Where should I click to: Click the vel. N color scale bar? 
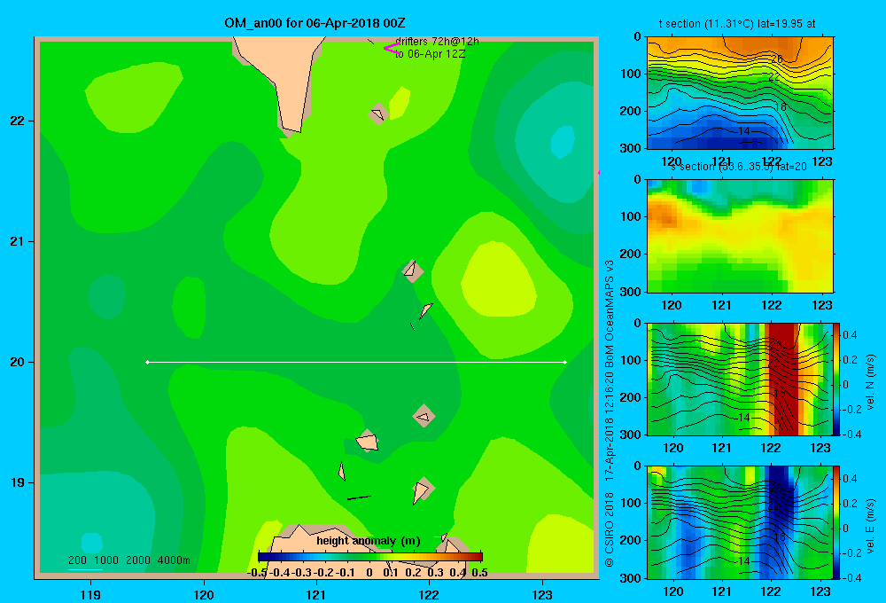(836, 379)
